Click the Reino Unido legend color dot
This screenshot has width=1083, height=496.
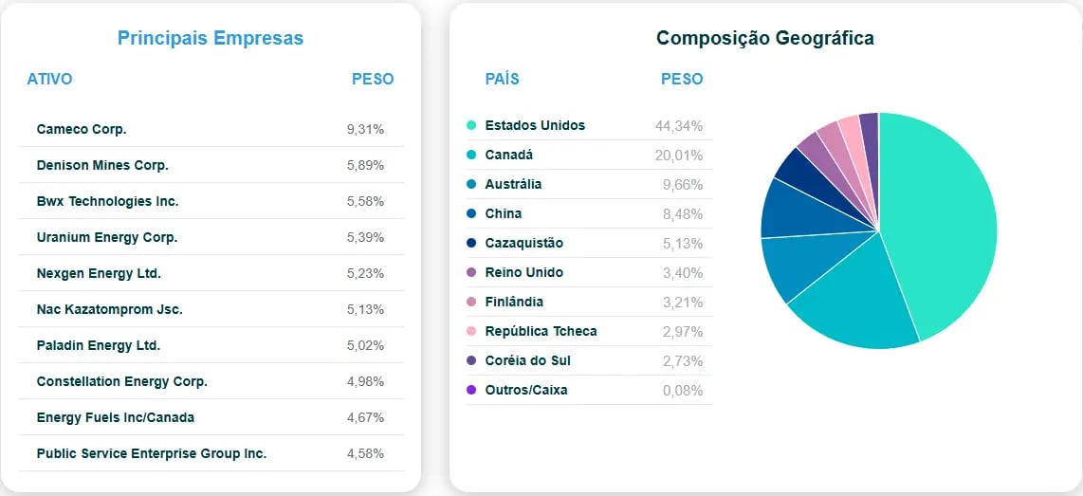(x=471, y=272)
